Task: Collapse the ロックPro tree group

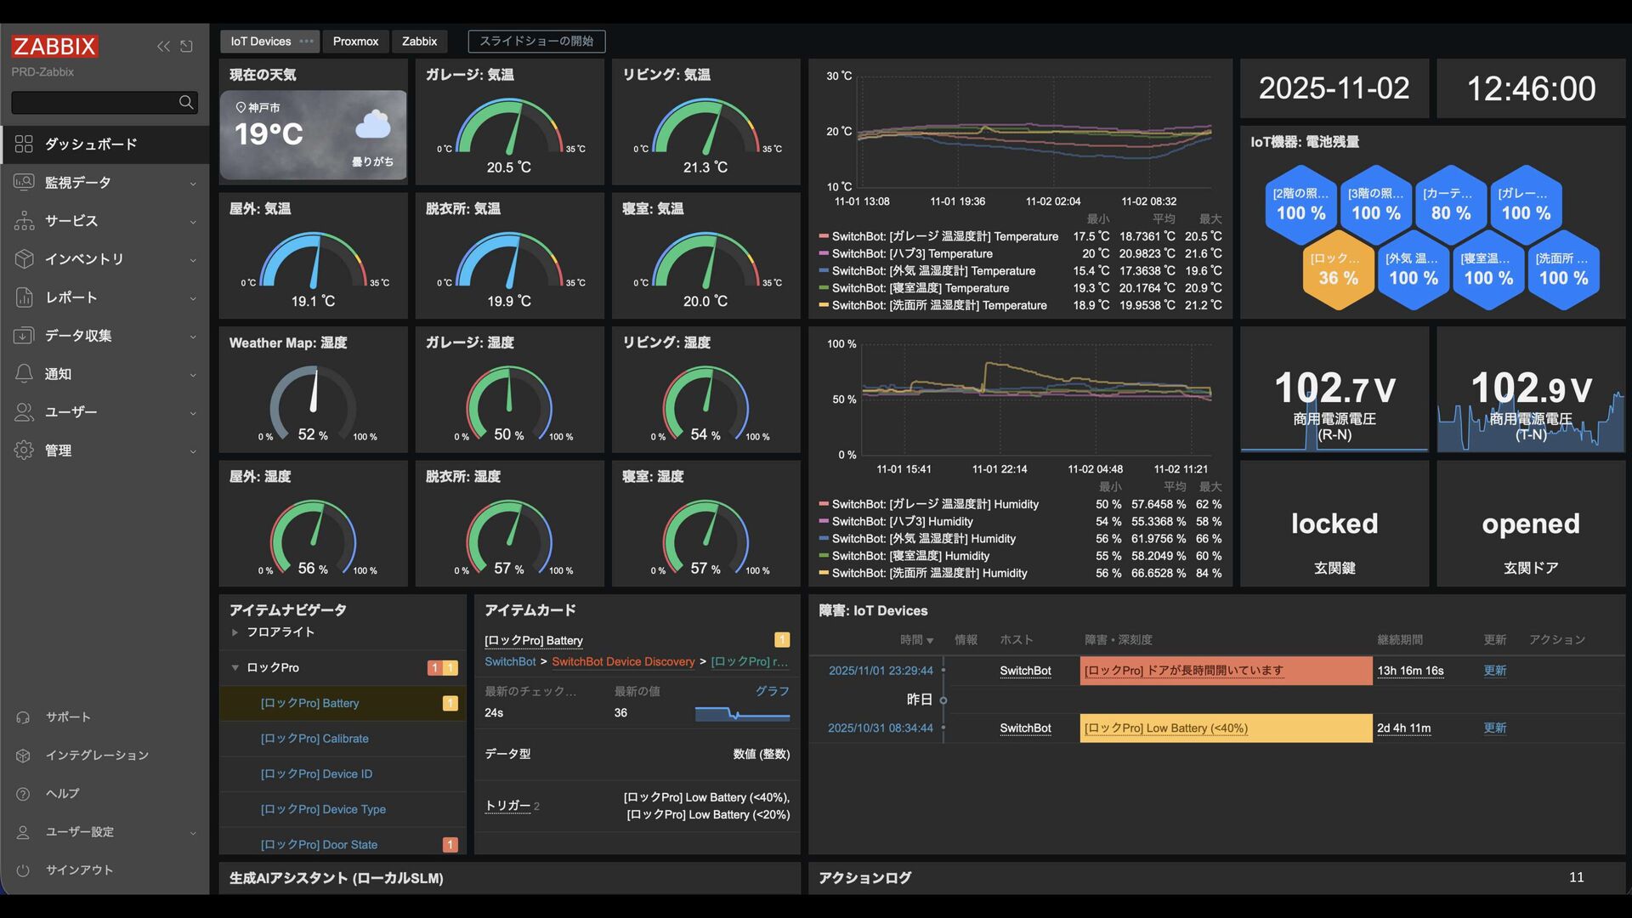Action: click(x=235, y=668)
